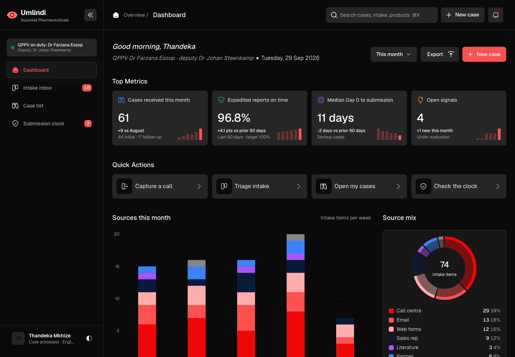Click the red New case button
The height and width of the screenshot is (357, 515).
[x=484, y=54]
